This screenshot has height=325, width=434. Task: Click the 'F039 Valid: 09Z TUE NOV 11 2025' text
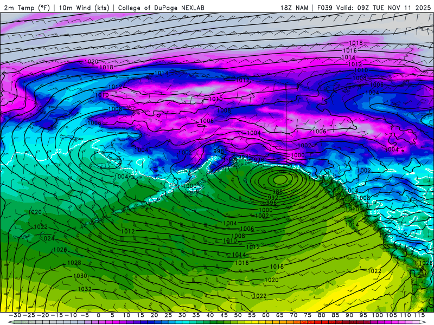[x=374, y=8]
